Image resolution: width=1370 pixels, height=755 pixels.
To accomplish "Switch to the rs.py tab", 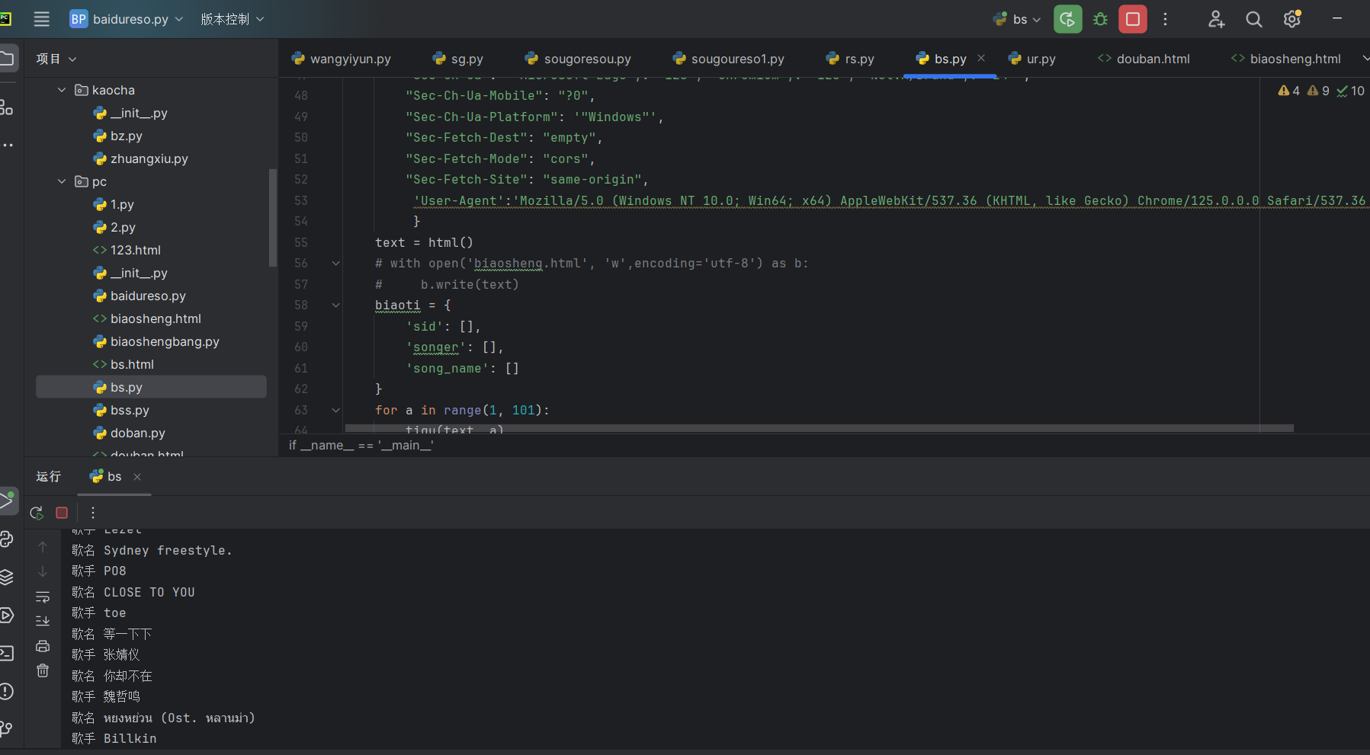I will pyautogui.click(x=850, y=59).
